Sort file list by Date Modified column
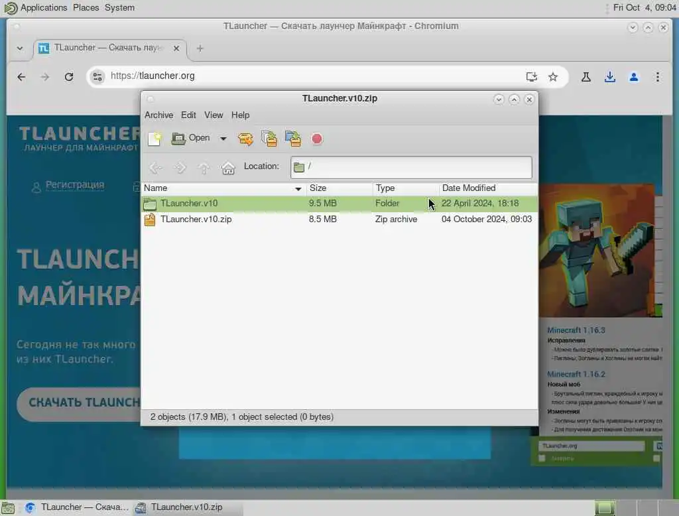Viewport: 679px width, 516px height. 488,188
